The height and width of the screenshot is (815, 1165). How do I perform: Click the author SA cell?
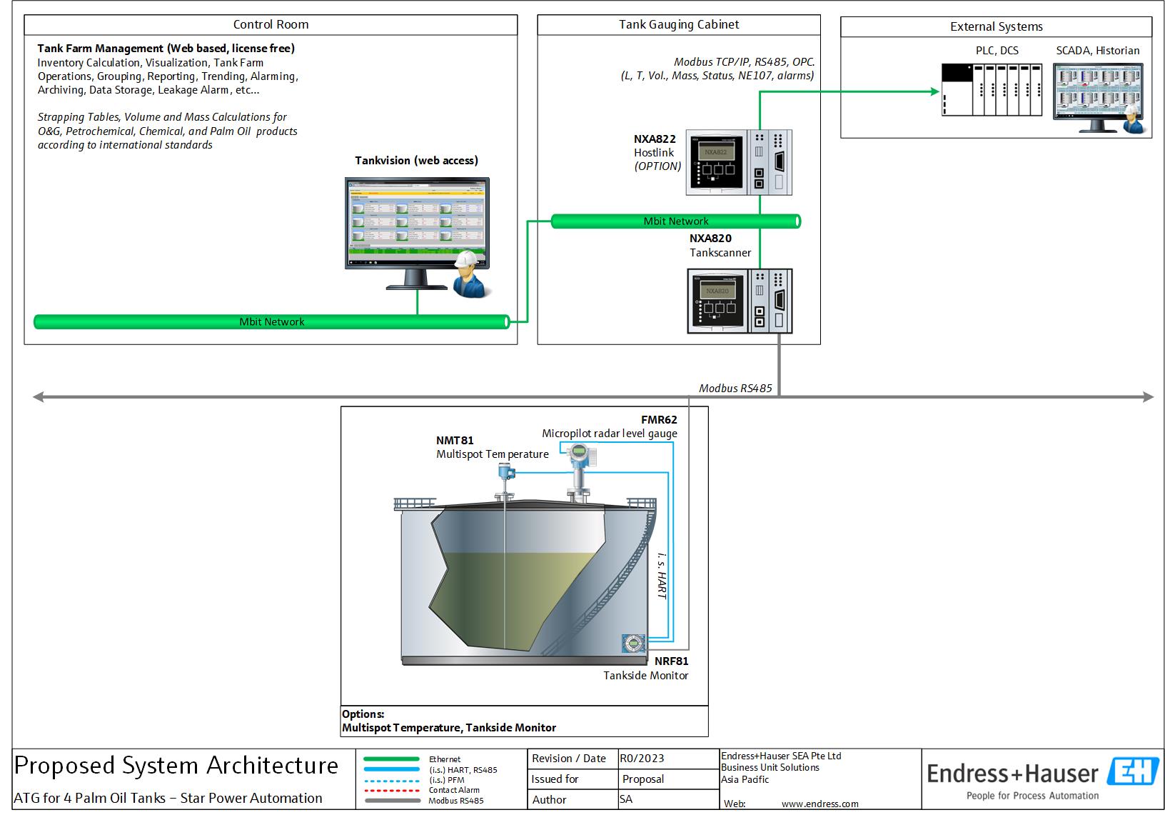coord(667,799)
